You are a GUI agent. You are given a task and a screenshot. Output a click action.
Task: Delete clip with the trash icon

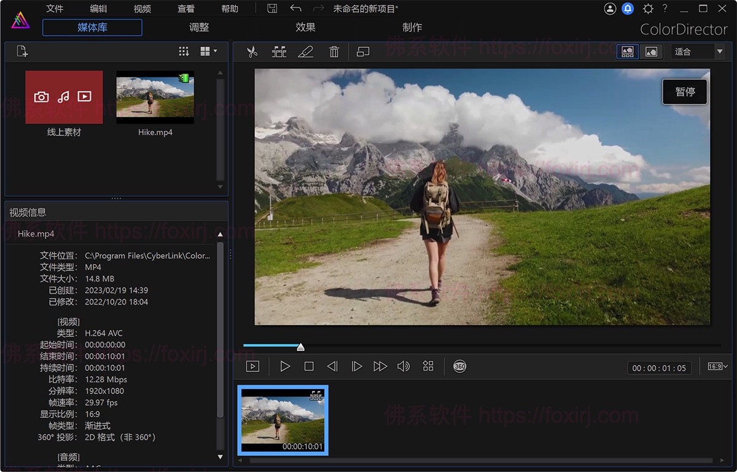pos(334,52)
